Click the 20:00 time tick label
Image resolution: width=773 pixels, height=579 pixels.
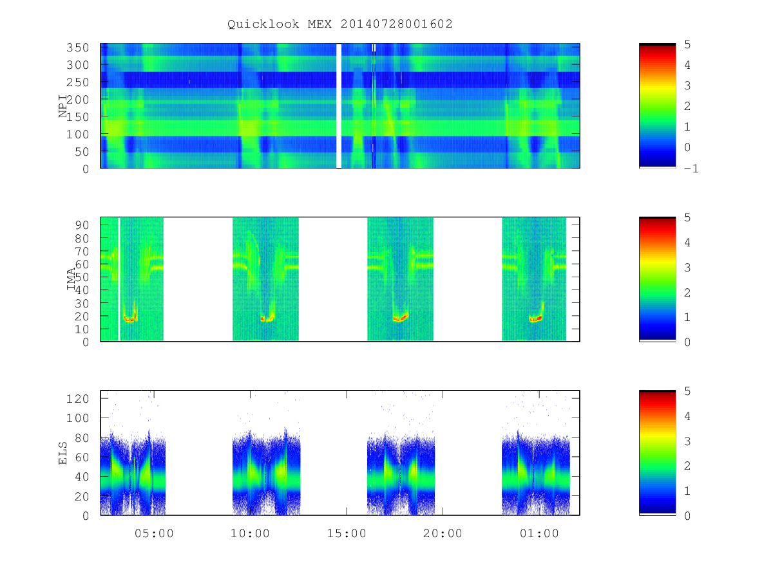443,533
